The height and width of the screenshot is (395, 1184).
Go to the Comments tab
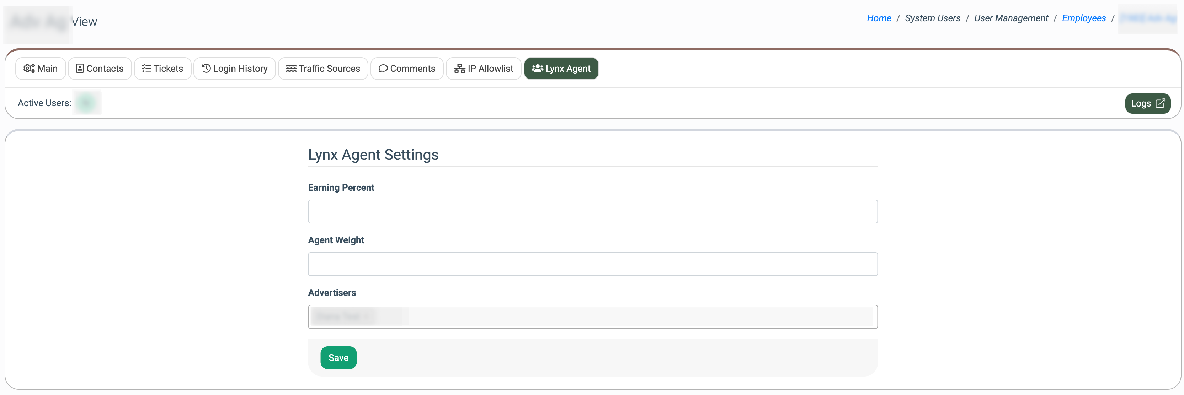click(407, 69)
